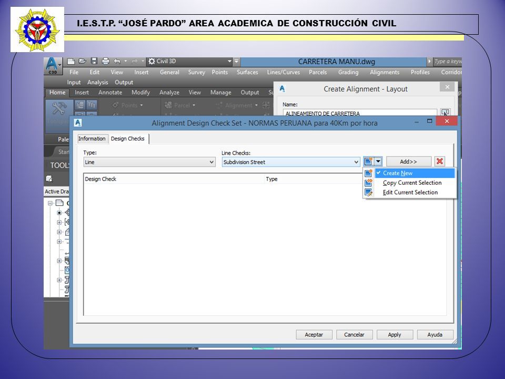This screenshot has width=505, height=379.
Task: Save the drawing with the floppy disk icon
Action: pyautogui.click(x=94, y=61)
